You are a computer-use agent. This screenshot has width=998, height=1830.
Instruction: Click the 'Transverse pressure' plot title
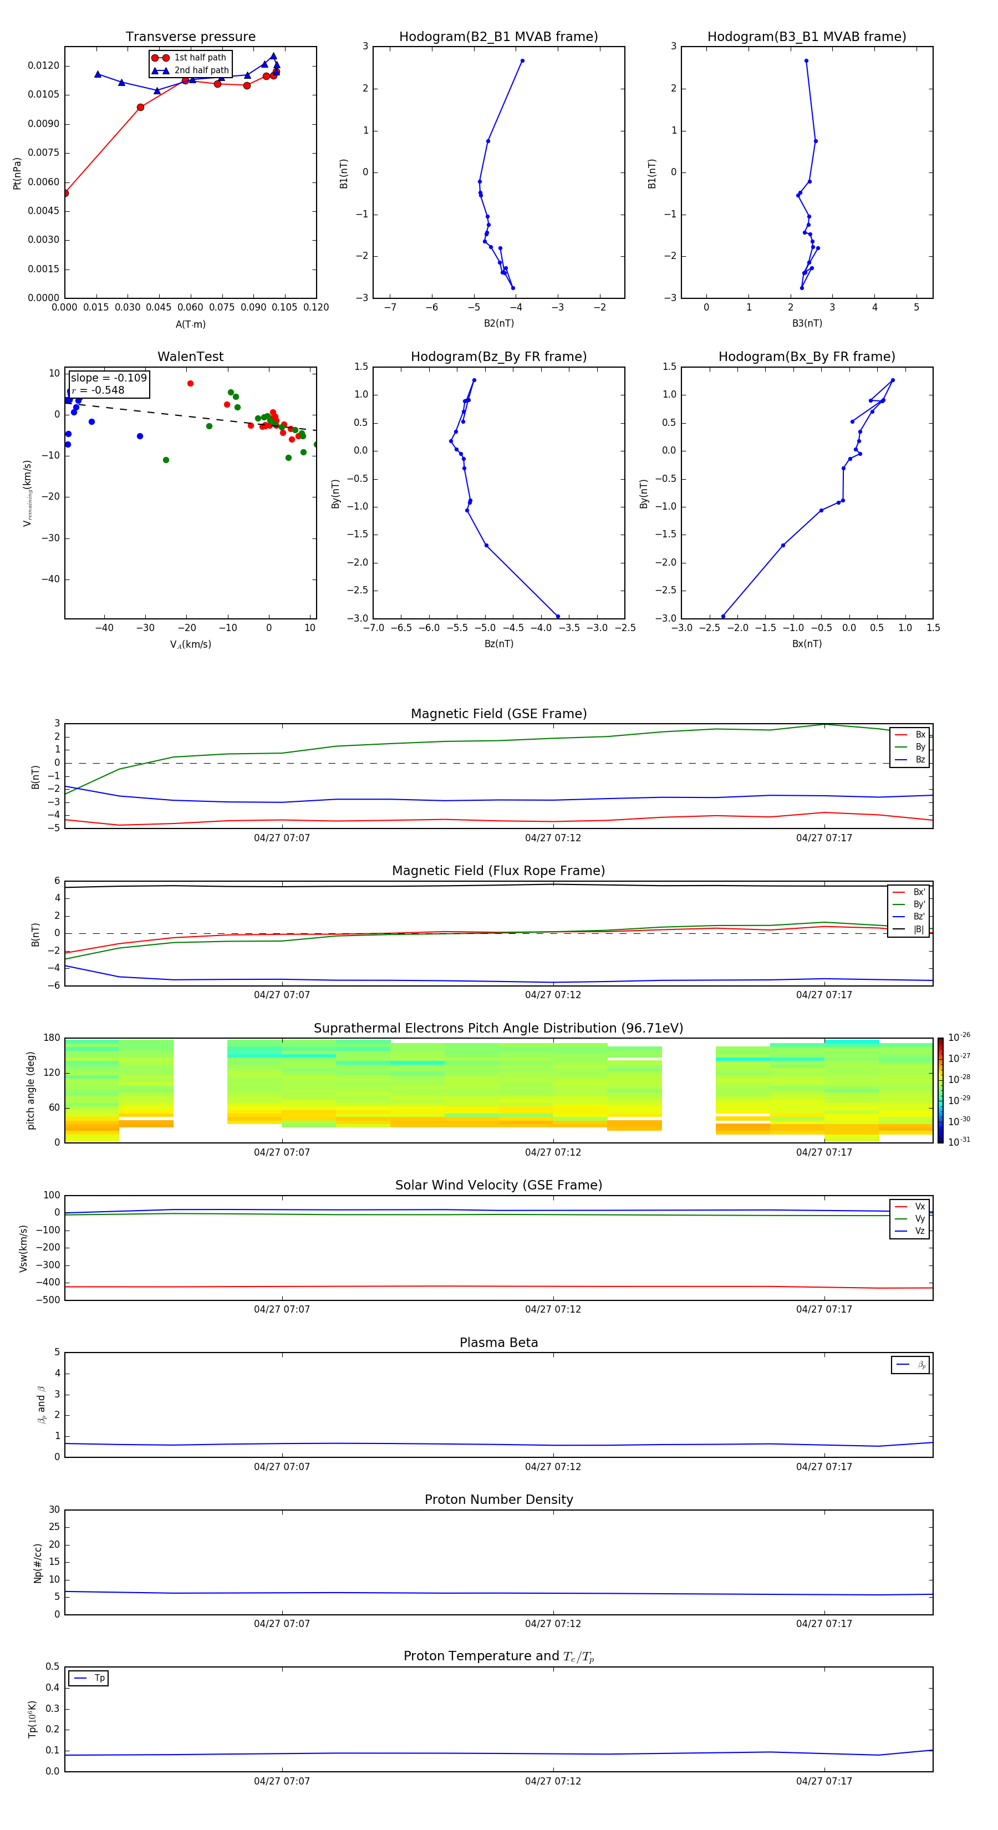point(190,37)
